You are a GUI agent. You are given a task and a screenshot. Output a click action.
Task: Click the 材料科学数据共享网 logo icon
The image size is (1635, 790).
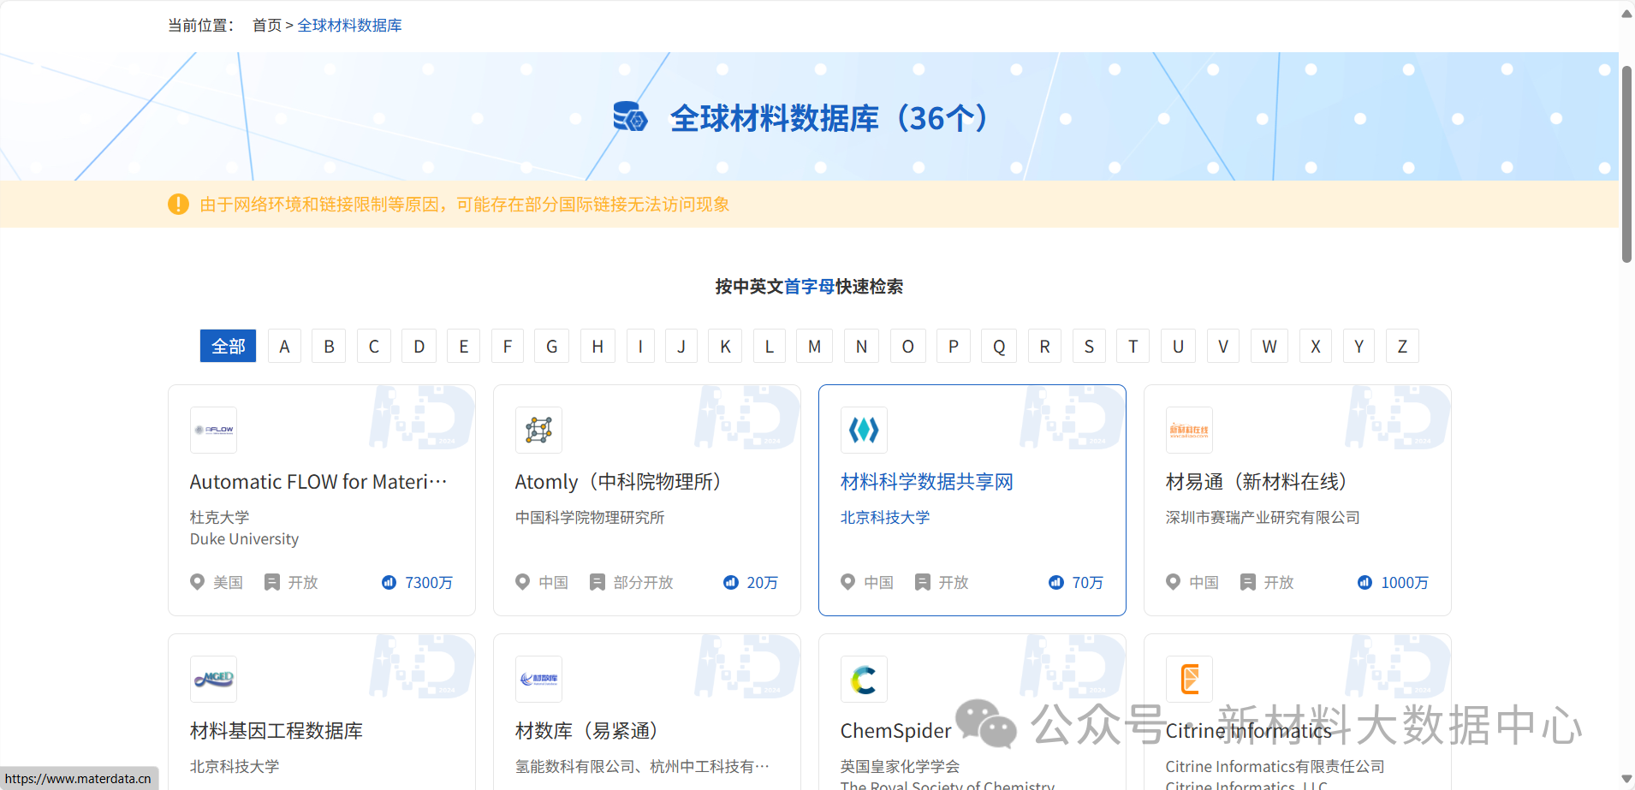(864, 430)
